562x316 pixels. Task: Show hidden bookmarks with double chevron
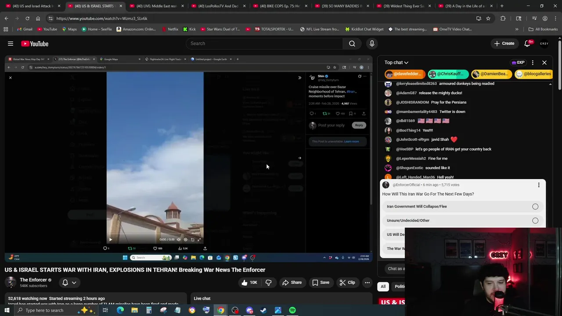[517, 29]
